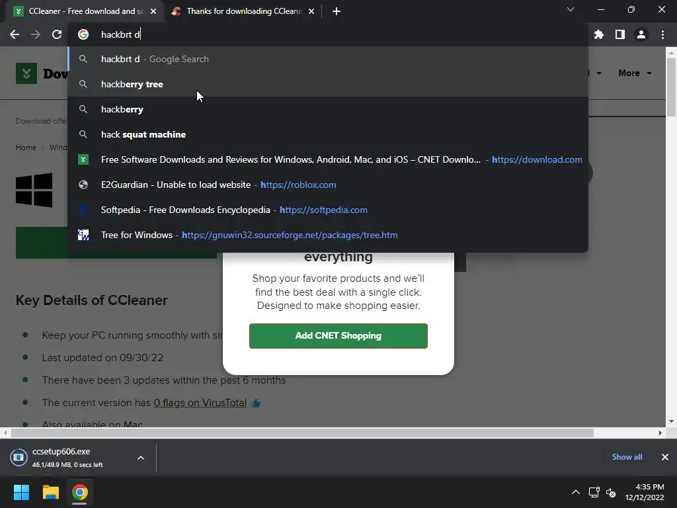Open the Tree for Windows suggestion
Image resolution: width=677 pixels, height=508 pixels.
pos(328,235)
